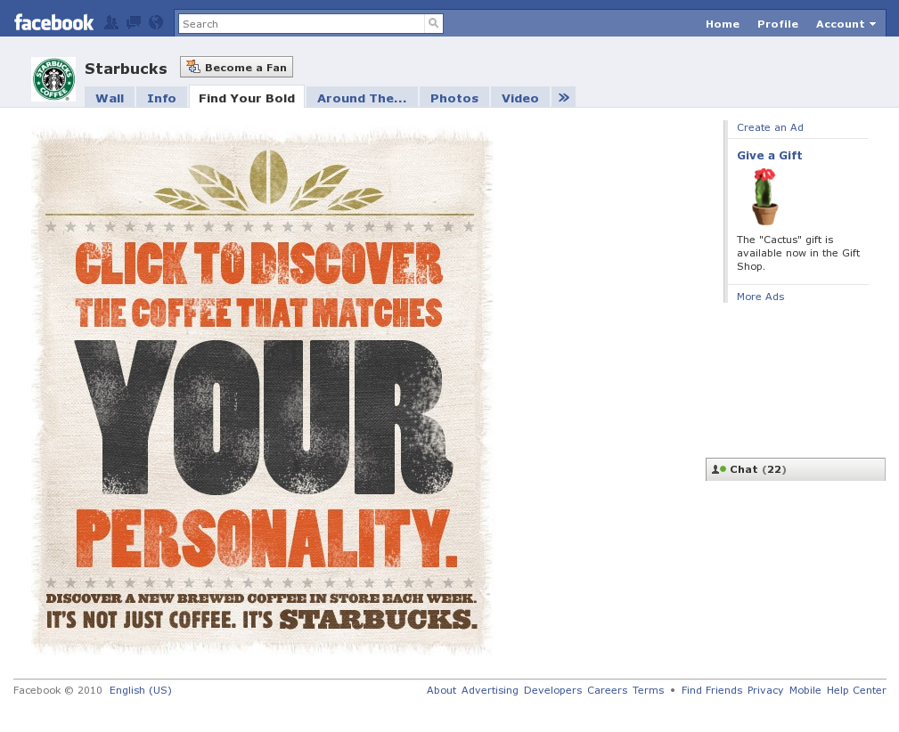The image size is (899, 732).
Task: Go to Home in top navigation
Action: (723, 24)
